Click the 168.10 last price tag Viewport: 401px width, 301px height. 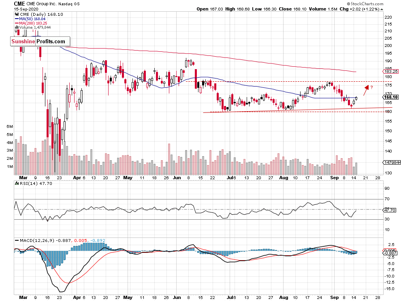391,97
